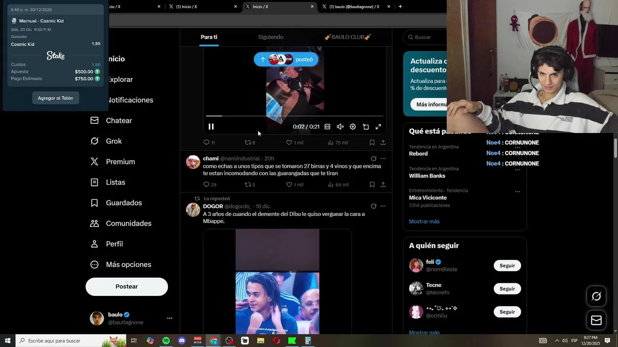Repost chami's post
This screenshot has height=347, width=618.
coord(250,185)
